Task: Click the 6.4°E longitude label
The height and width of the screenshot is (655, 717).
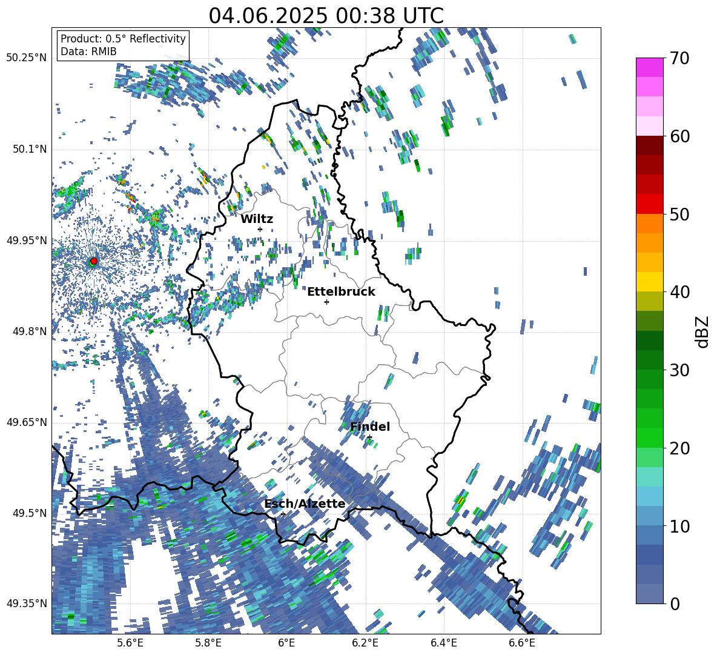Action: click(443, 643)
